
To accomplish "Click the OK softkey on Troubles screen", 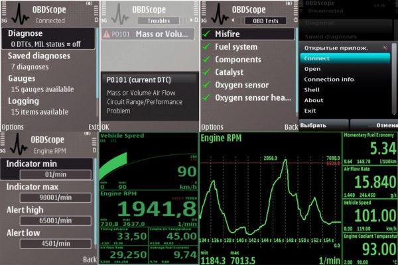I will [105, 127].
